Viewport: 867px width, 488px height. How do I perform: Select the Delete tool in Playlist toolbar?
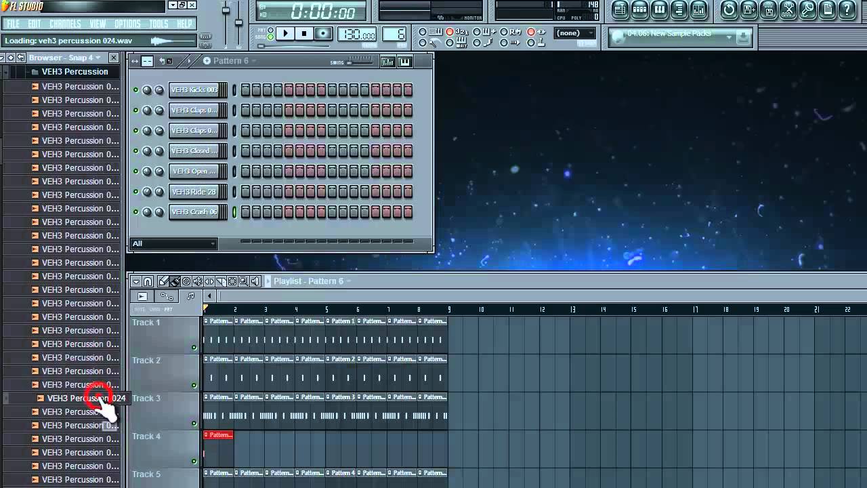tap(186, 281)
